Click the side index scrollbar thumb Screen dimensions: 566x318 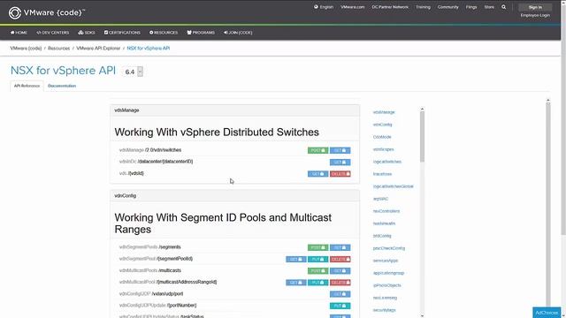[422, 136]
